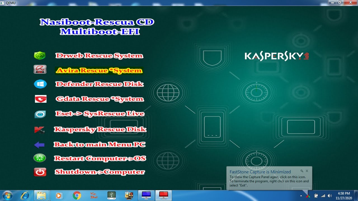Click the green Drweb spider icon

[40, 56]
